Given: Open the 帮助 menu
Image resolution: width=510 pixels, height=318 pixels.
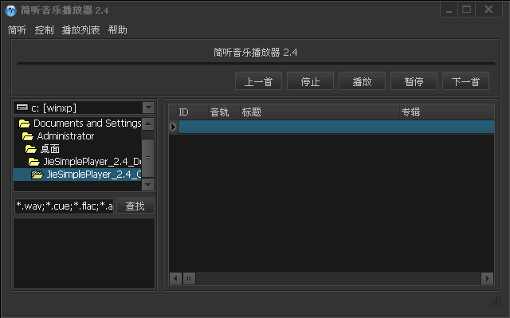Looking at the screenshot, I should point(118,30).
